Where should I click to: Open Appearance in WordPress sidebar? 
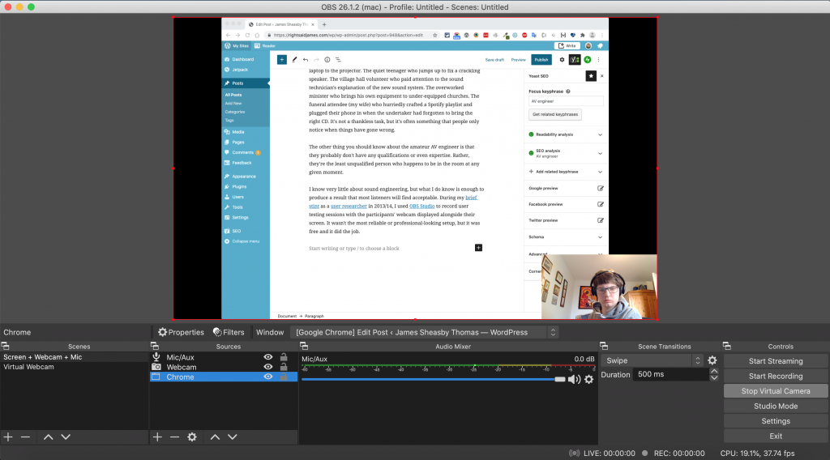[246, 176]
